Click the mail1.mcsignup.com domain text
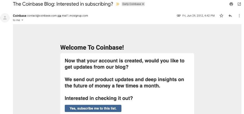The image size is (244, 114). 75,16
